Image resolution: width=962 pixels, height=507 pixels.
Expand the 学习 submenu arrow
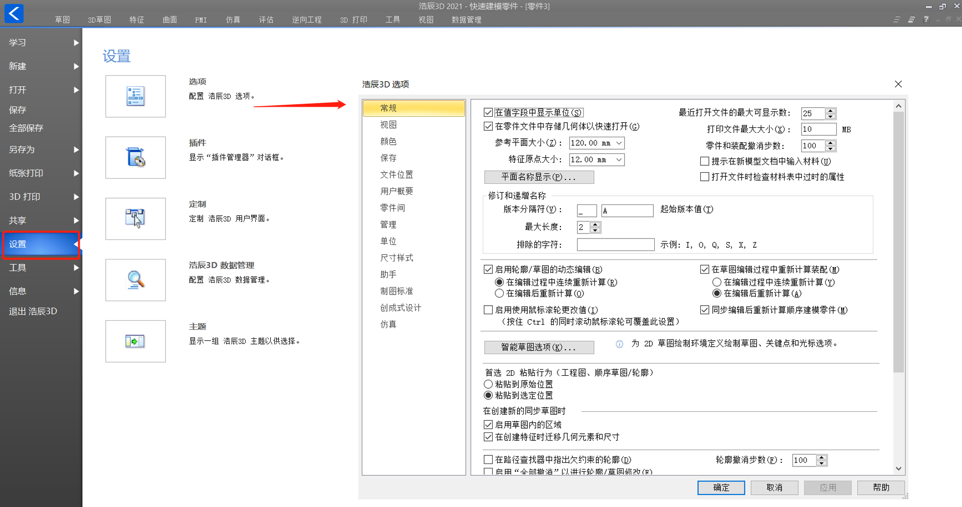[x=76, y=43]
